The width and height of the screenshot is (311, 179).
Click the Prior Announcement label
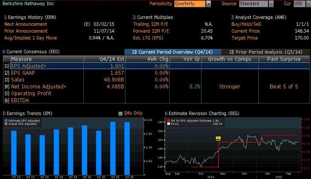click(26, 31)
